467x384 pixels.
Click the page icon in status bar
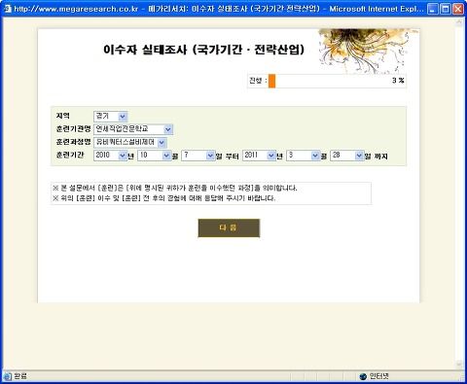(x=7, y=376)
